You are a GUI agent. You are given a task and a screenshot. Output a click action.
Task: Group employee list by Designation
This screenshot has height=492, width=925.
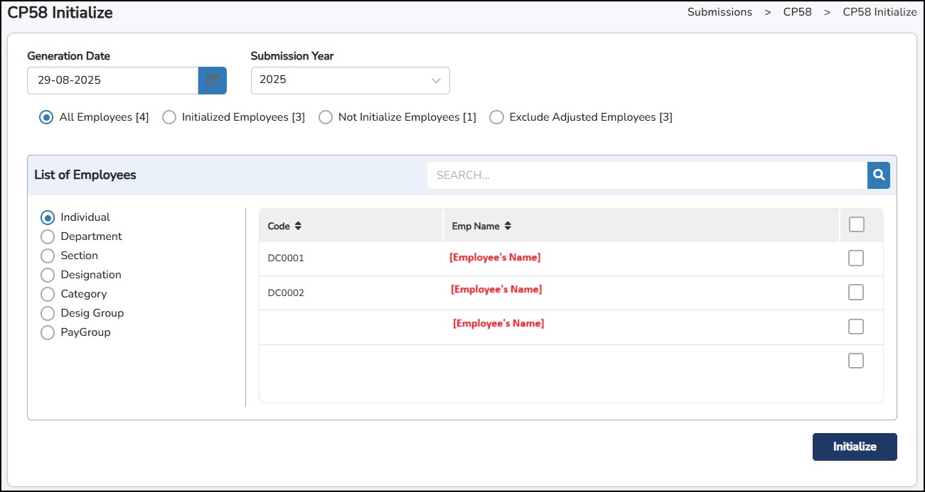pos(48,275)
